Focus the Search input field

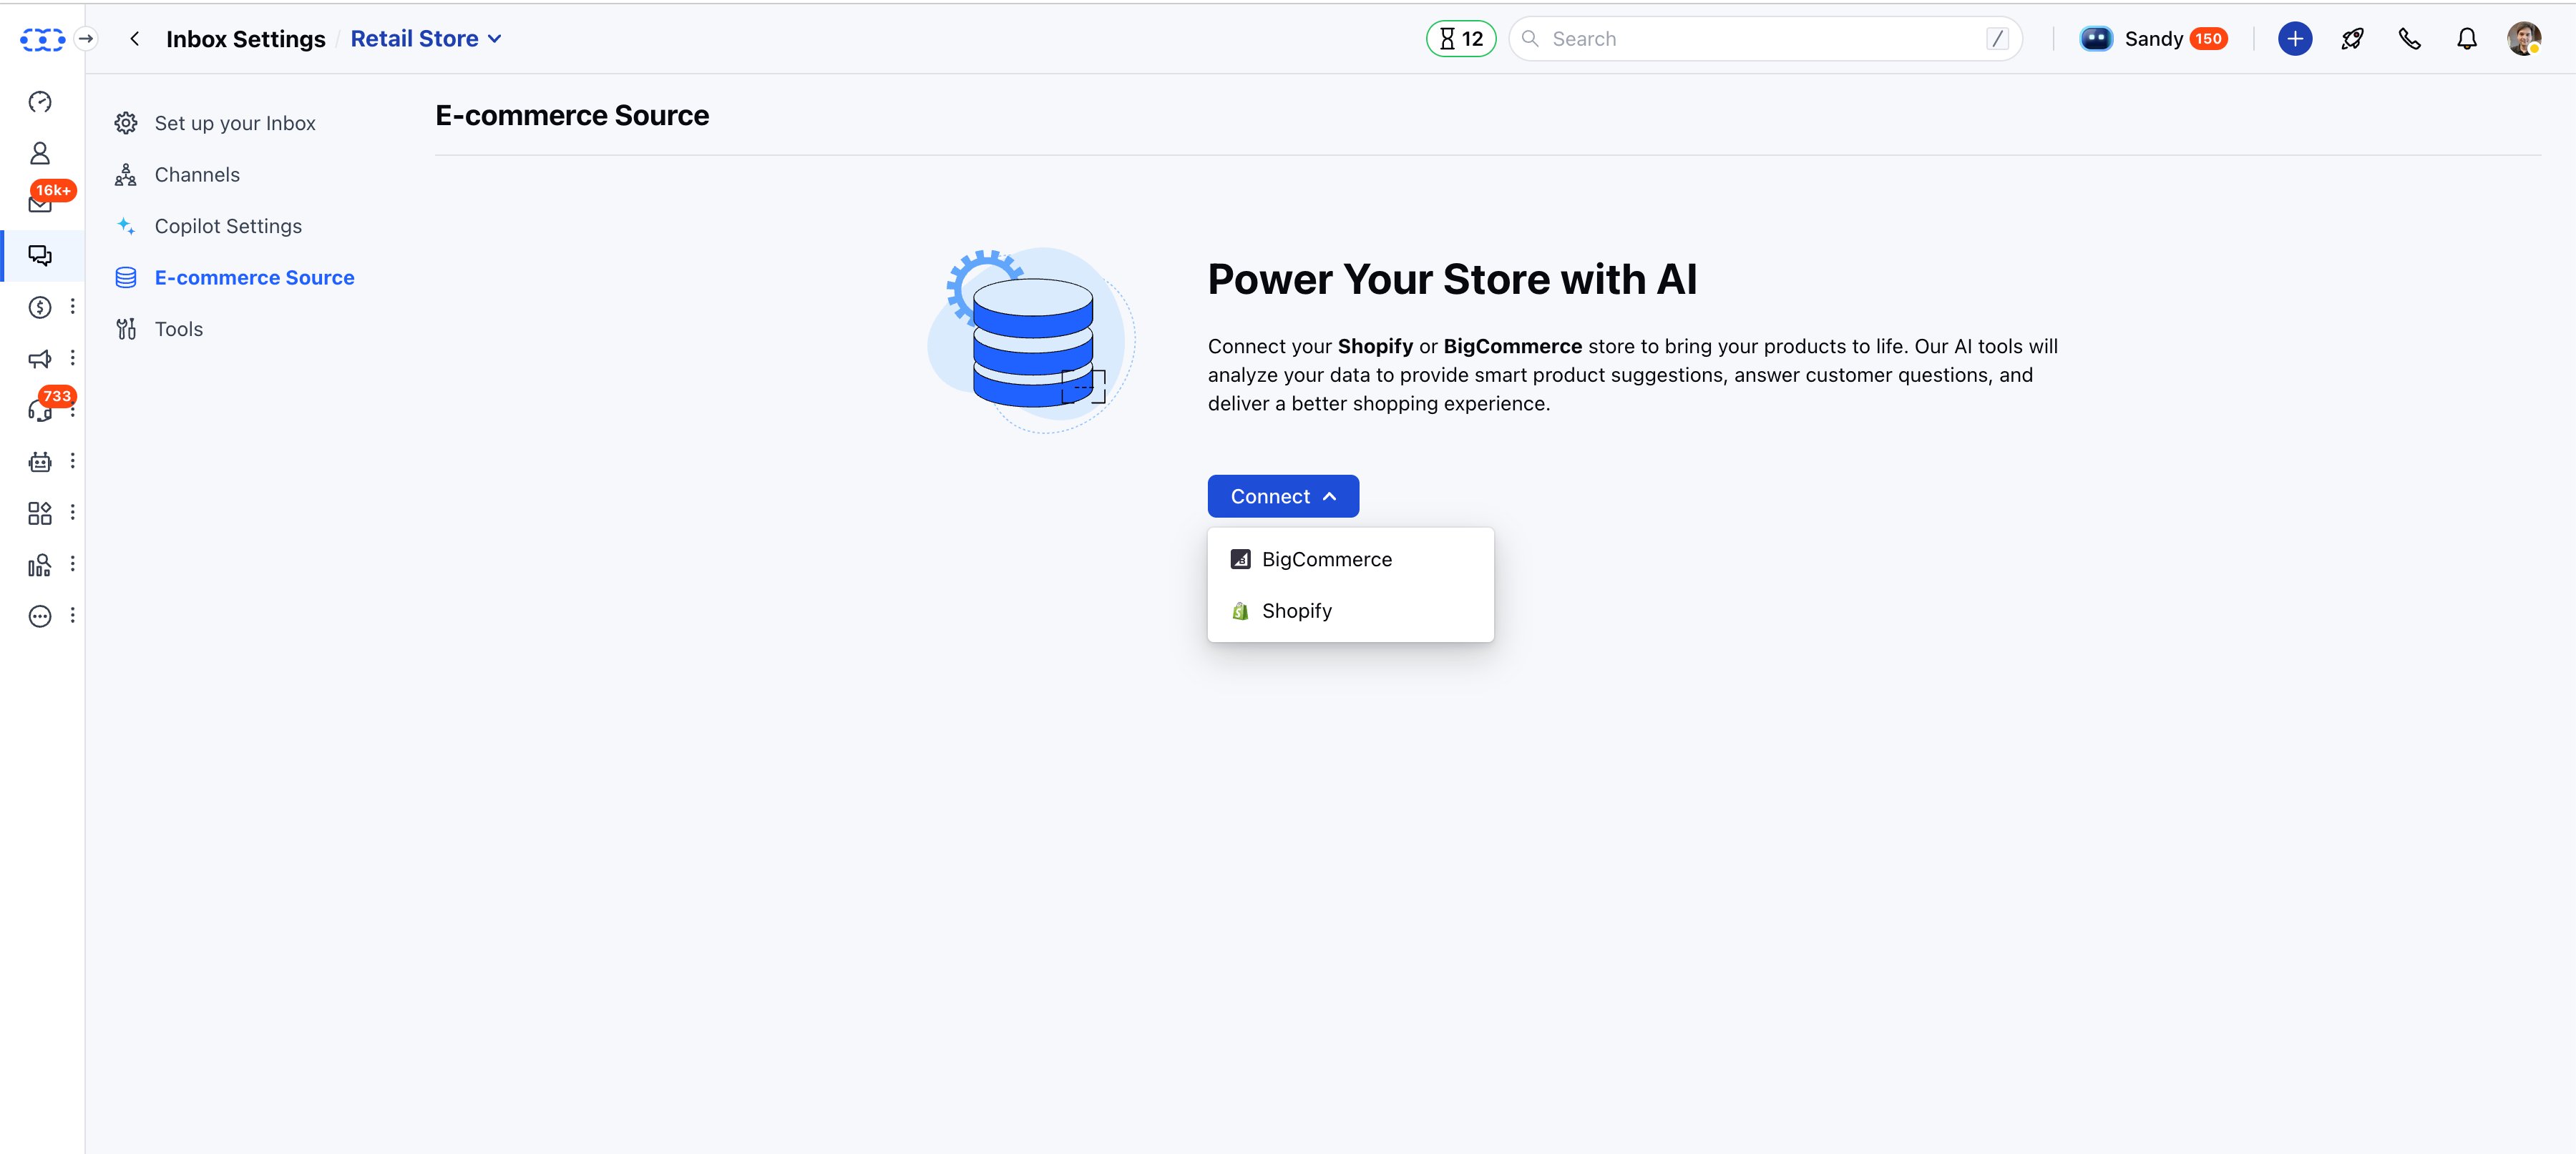click(1765, 39)
